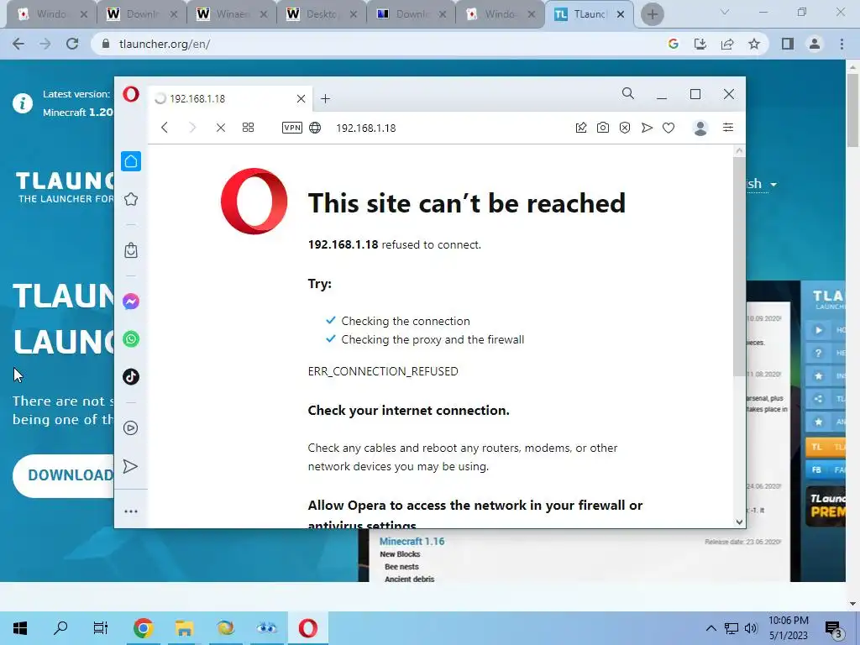Open Task View on taskbar
This screenshot has height=645, width=860.
[x=101, y=628]
